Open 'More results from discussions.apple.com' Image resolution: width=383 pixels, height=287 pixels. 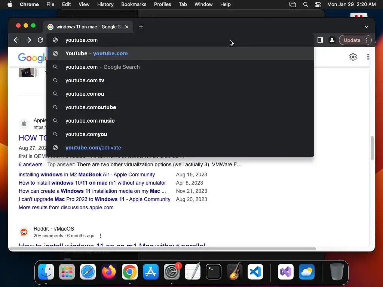pos(66,207)
